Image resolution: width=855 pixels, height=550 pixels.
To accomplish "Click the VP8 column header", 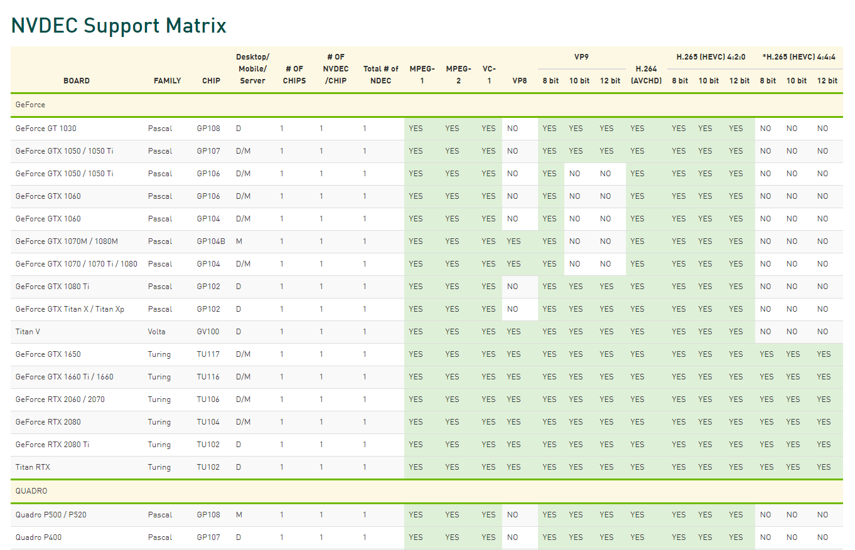I will coord(520,81).
